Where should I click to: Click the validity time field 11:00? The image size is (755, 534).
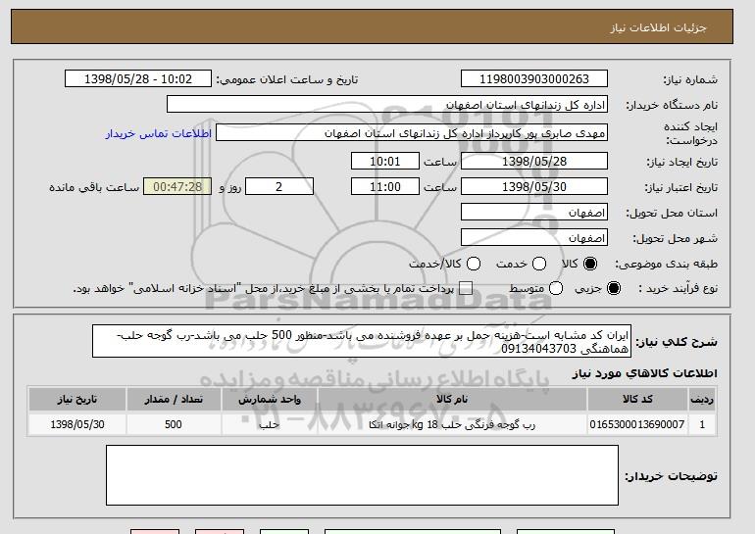pos(385,187)
